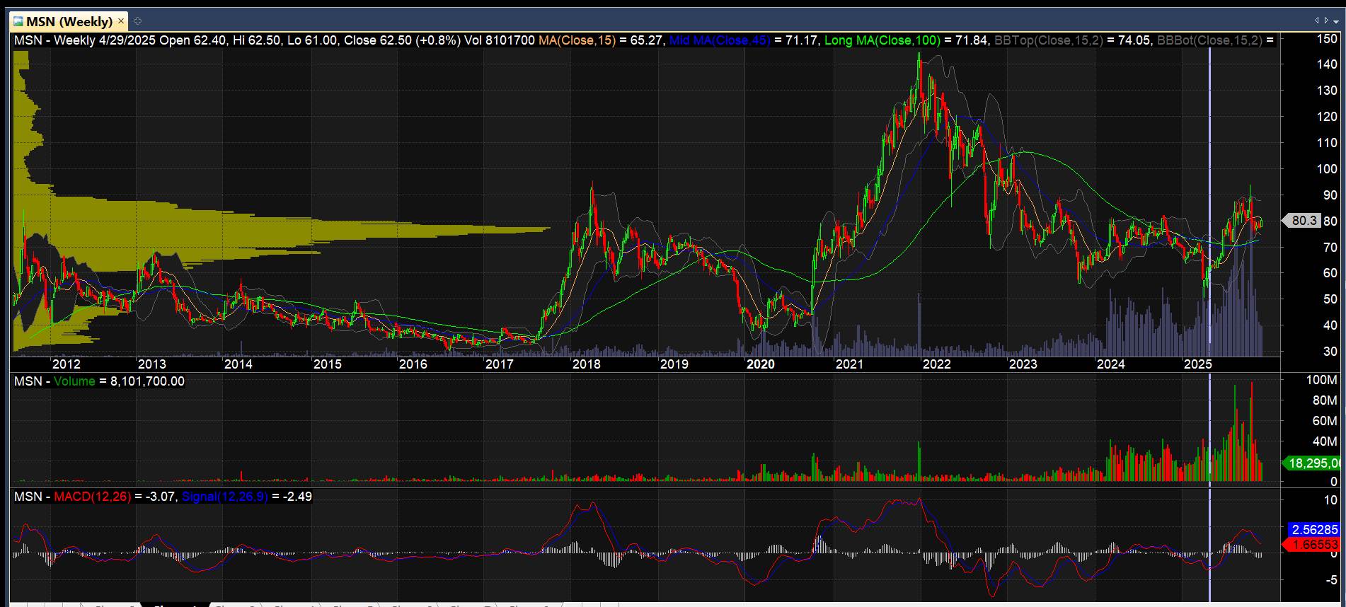This screenshot has width=1346, height=607.
Task: Select the MSN (Weekly) chart tab
Action: [69, 22]
